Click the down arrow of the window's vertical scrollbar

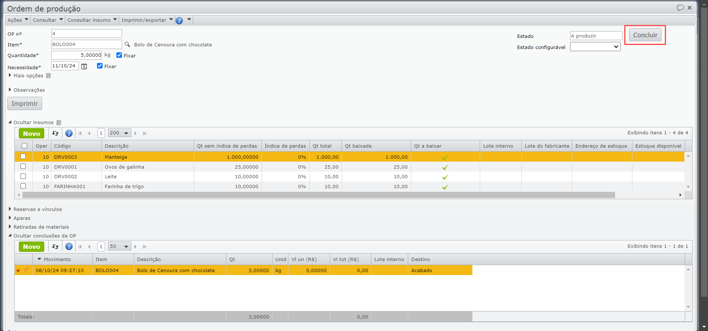704,327
